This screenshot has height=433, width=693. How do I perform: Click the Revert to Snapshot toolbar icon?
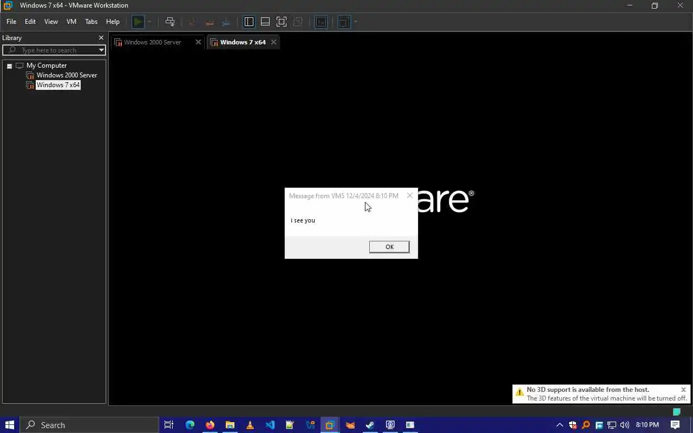point(210,22)
